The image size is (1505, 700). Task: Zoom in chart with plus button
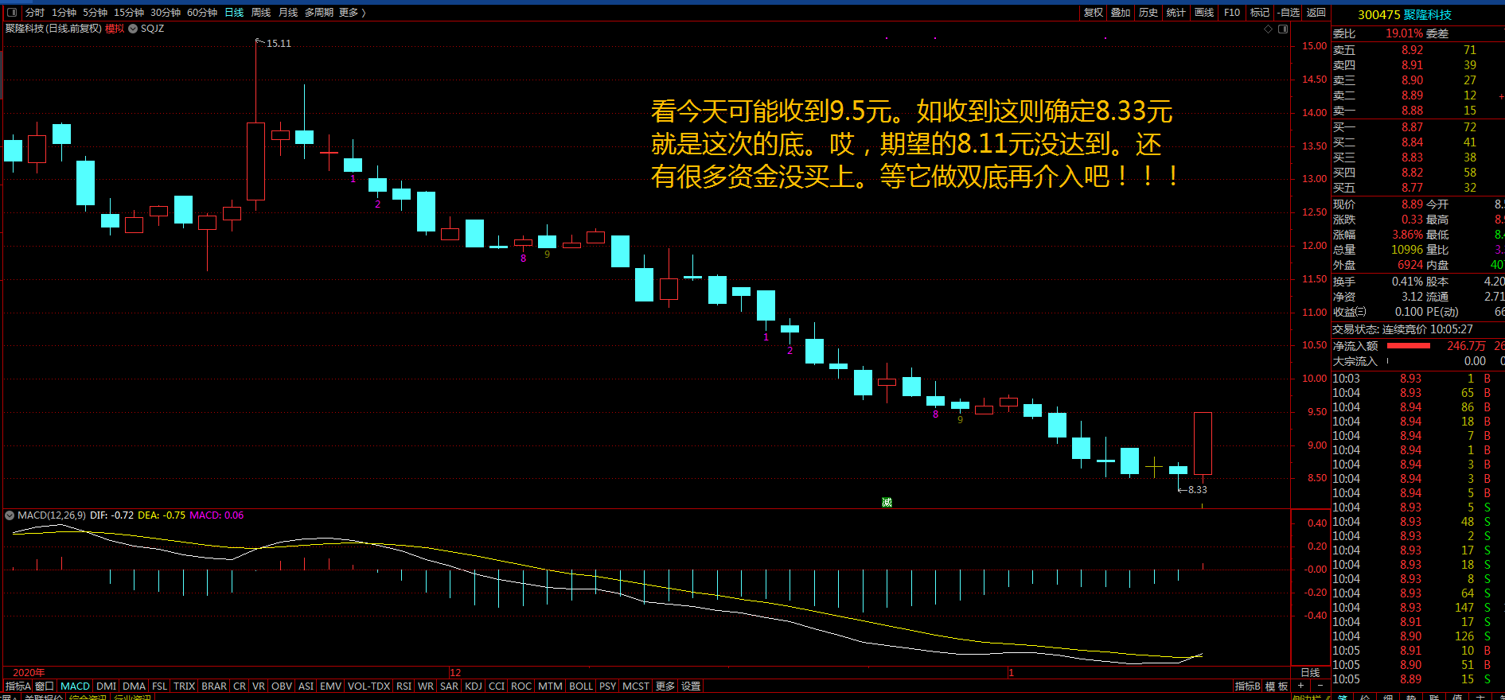(1301, 686)
